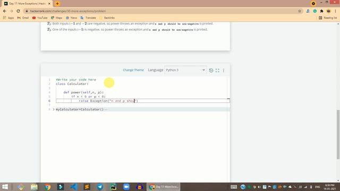Open the Maps bookmark

[x=57, y=18]
